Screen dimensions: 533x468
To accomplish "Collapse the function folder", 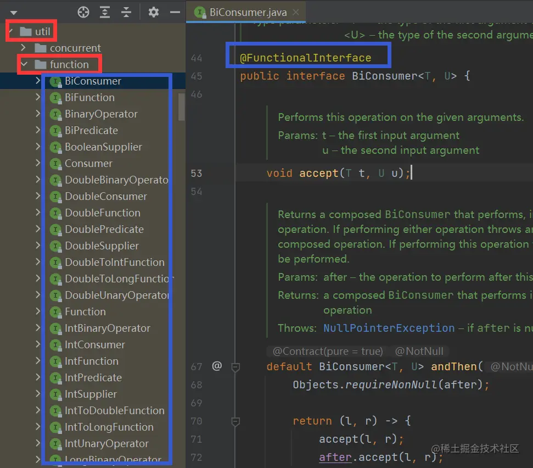I will 24,64.
